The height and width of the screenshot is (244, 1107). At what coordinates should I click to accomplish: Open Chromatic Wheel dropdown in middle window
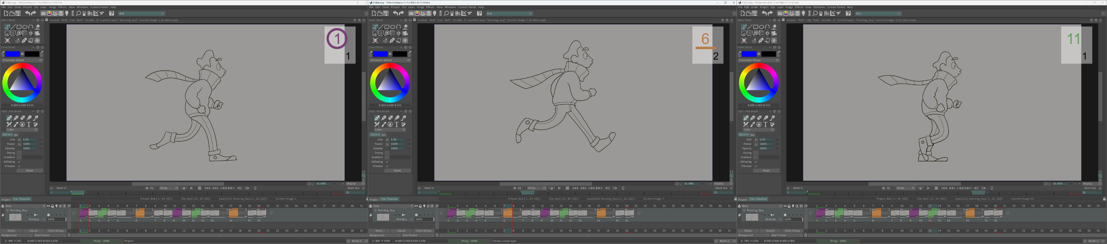[x=390, y=60]
